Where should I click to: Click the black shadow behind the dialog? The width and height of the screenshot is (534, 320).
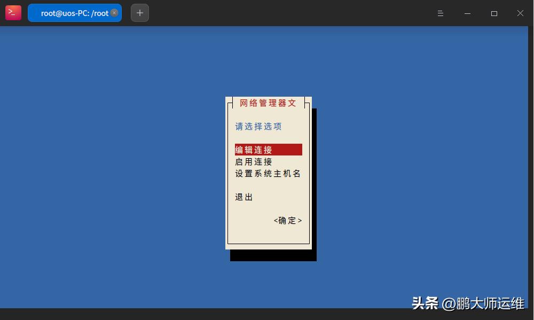[272, 255]
